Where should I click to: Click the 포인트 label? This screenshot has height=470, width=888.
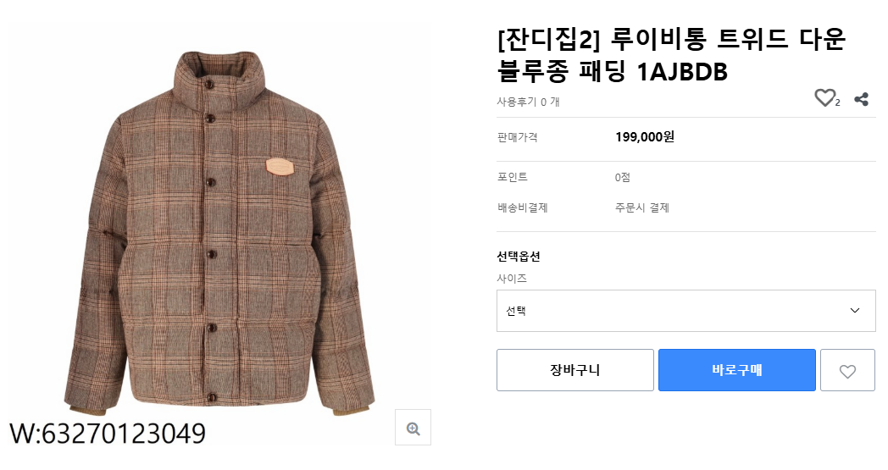(x=512, y=177)
